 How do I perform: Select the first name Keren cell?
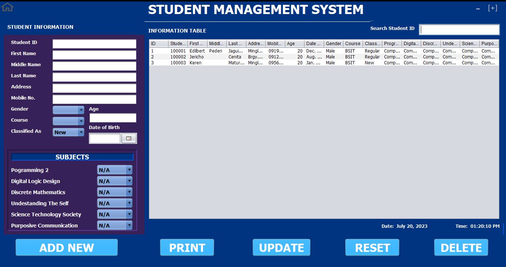[x=197, y=63]
